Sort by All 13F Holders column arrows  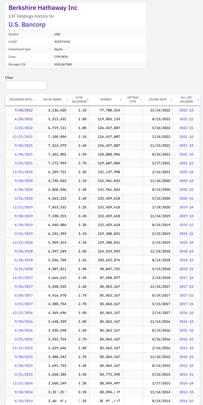[x=198, y=100]
